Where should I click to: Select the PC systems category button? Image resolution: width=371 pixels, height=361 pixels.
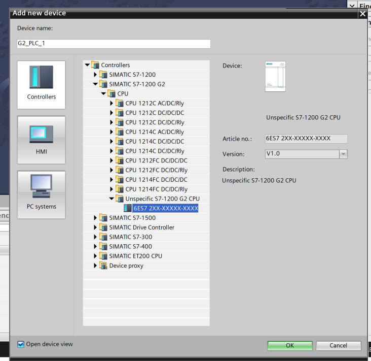[x=42, y=194]
